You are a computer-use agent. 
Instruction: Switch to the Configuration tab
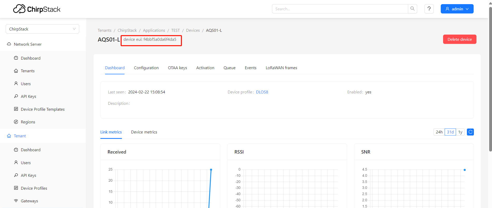146,68
